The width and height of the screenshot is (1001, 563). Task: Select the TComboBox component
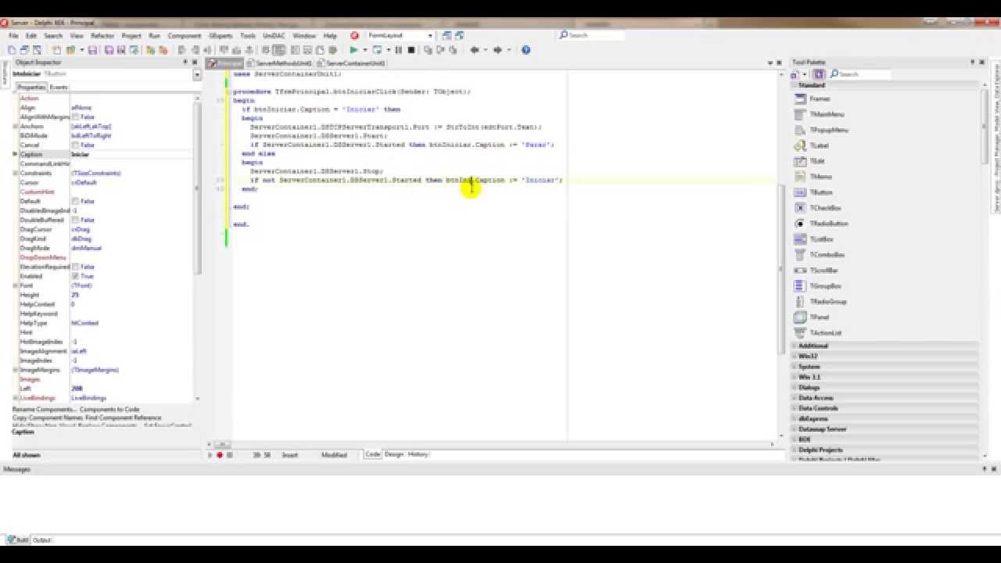[819, 255]
